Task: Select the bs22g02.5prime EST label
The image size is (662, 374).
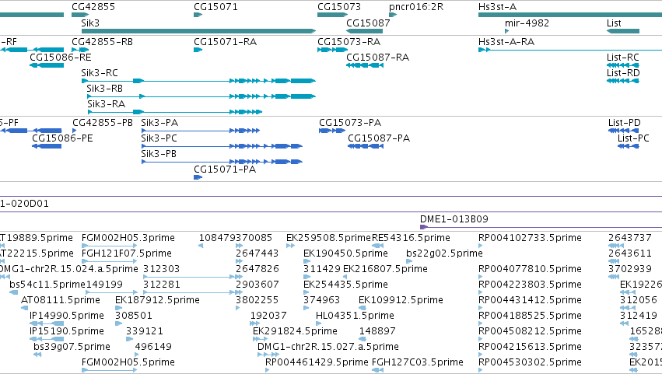Action: [444, 253]
